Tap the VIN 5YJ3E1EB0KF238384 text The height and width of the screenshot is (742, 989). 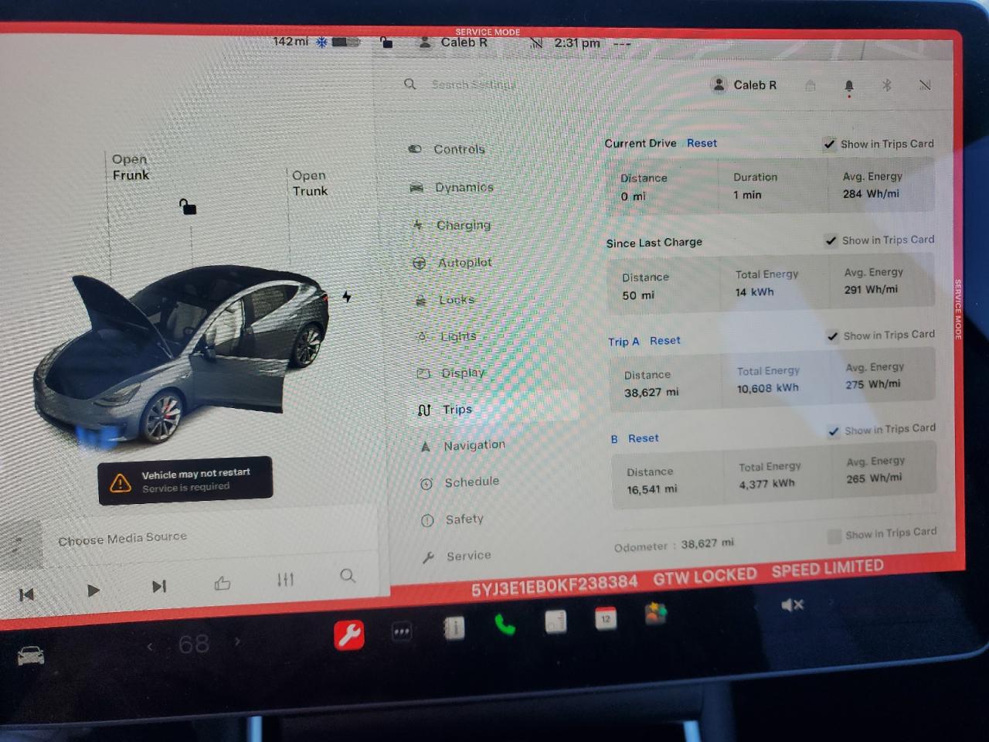coord(554,584)
